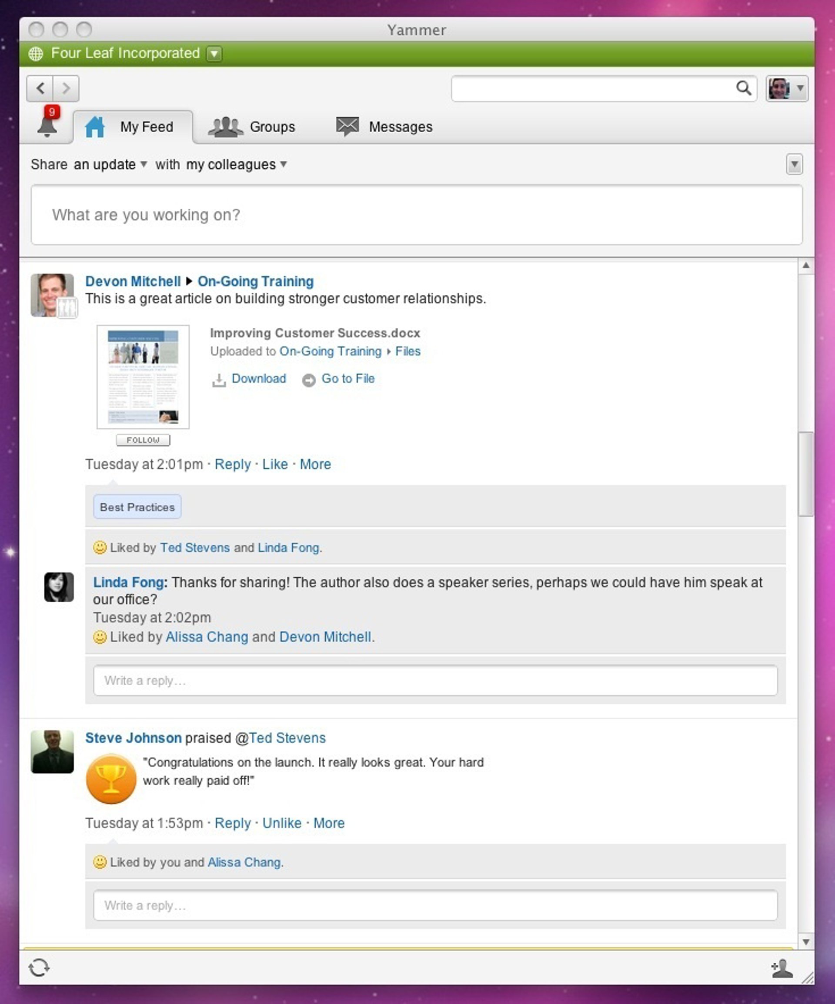The image size is (835, 1004).
Task: Open the 'my colleagues' recipient dropdown
Action: 236,164
